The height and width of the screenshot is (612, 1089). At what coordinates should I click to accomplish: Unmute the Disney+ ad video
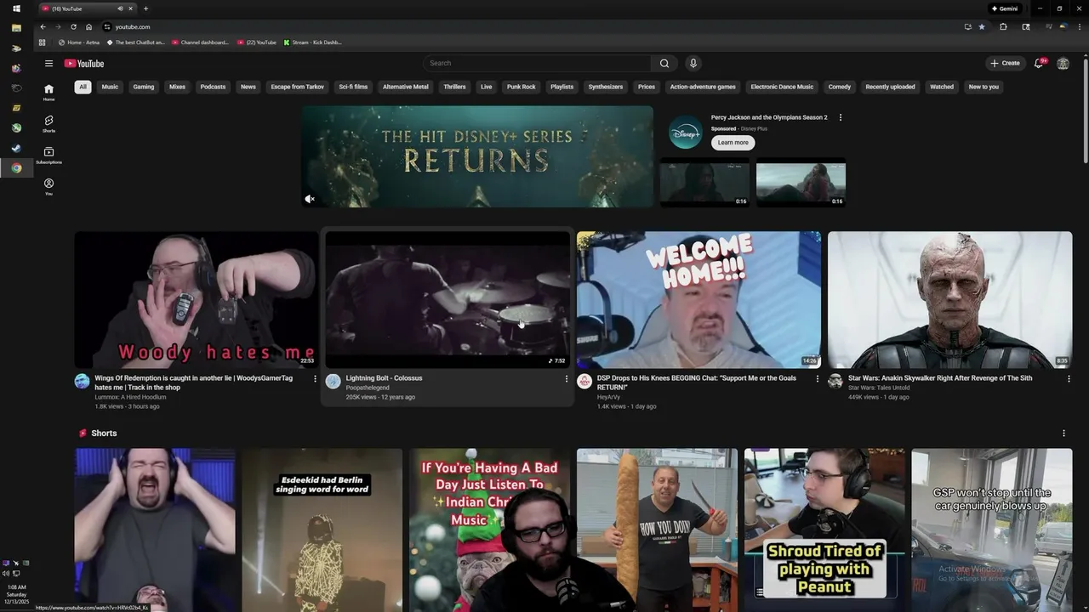point(310,199)
